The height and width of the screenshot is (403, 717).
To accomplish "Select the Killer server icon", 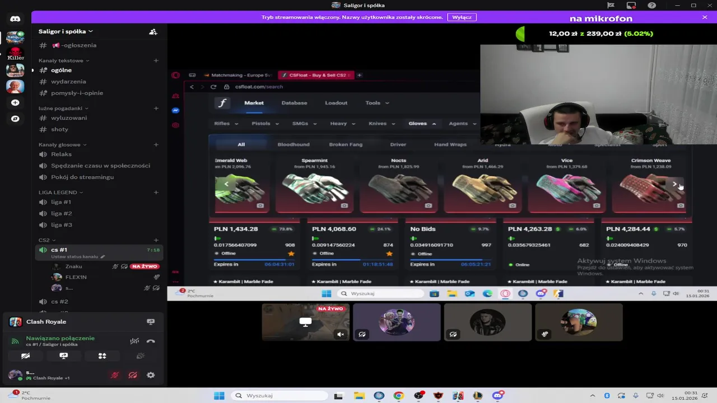I will pyautogui.click(x=15, y=54).
